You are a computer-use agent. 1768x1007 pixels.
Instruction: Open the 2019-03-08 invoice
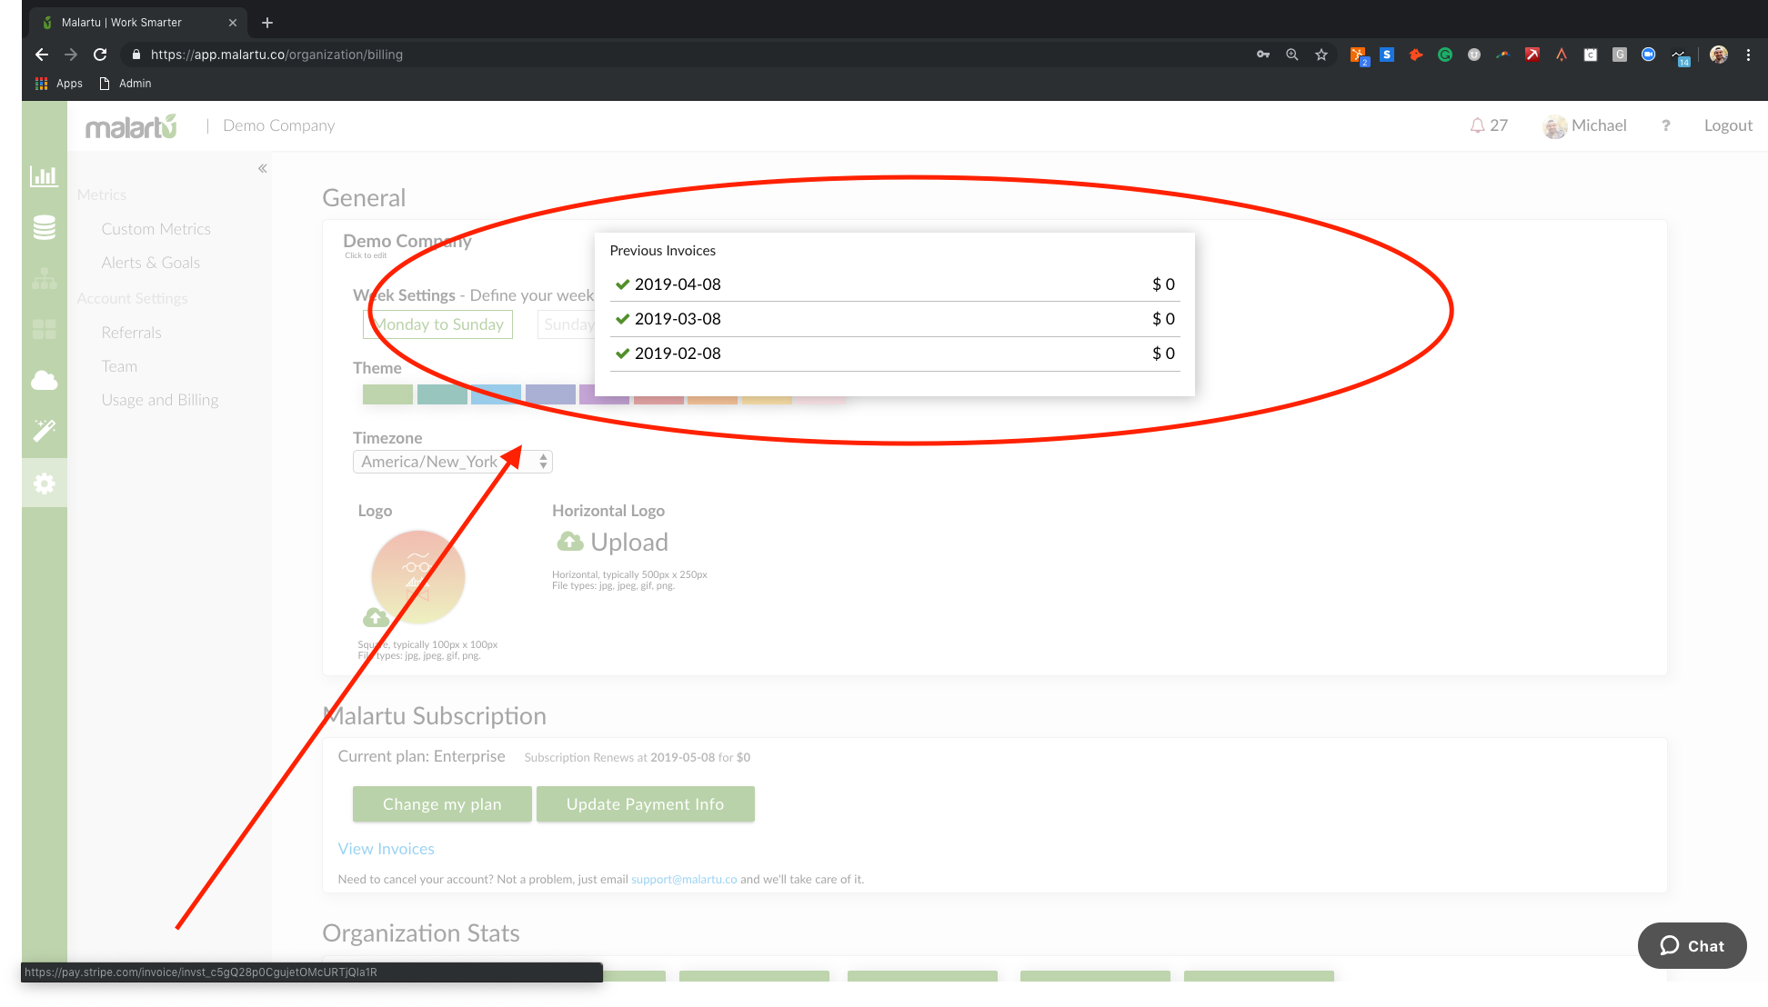[x=895, y=319]
